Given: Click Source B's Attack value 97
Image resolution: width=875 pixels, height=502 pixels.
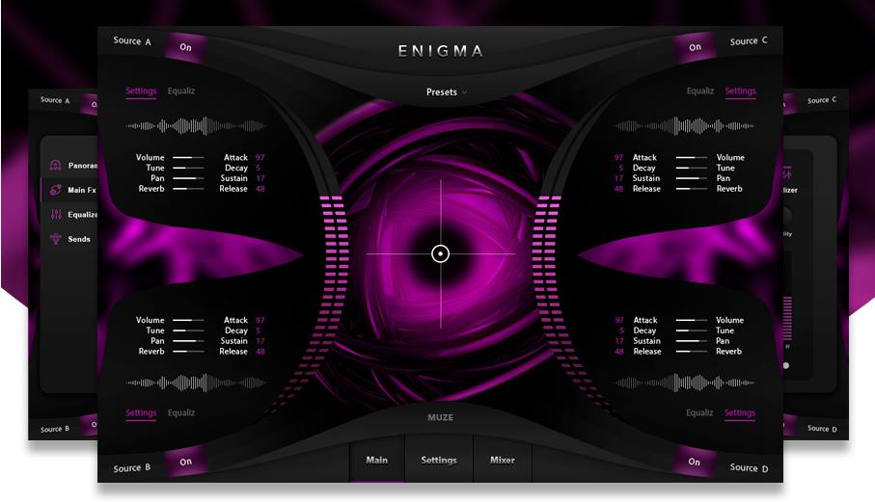Looking at the screenshot, I should coord(260,320).
